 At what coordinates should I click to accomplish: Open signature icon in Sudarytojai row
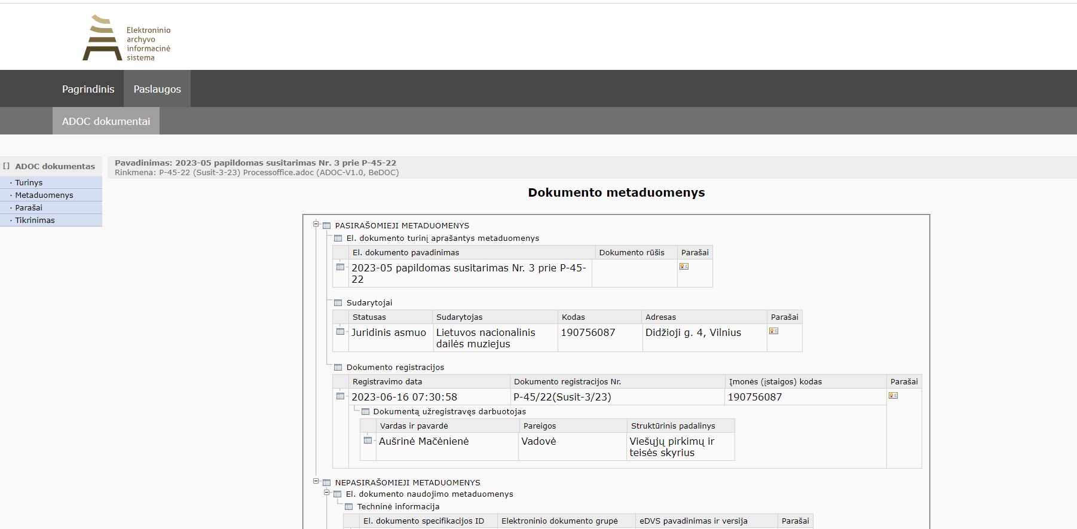774,331
